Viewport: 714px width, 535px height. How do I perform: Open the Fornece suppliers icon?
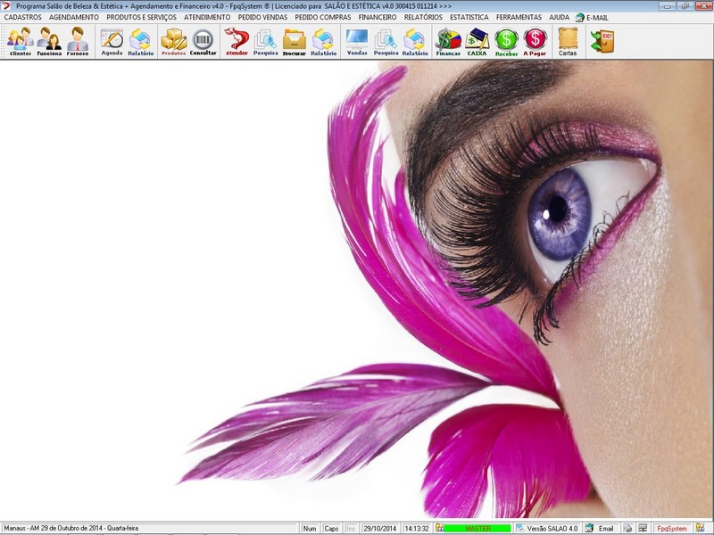78,41
